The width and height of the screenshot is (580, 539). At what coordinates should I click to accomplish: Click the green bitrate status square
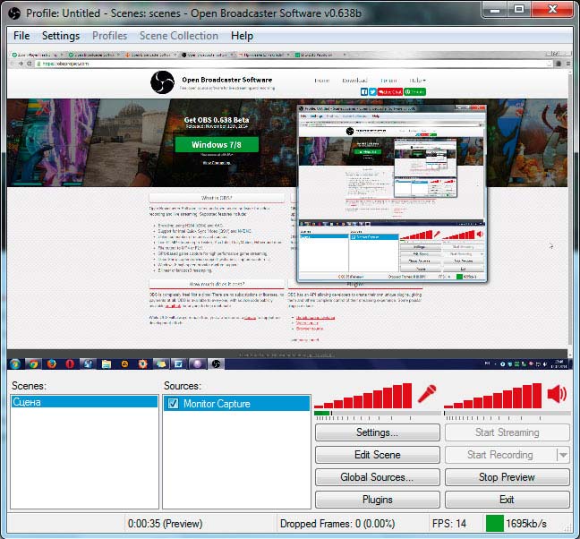(495, 524)
